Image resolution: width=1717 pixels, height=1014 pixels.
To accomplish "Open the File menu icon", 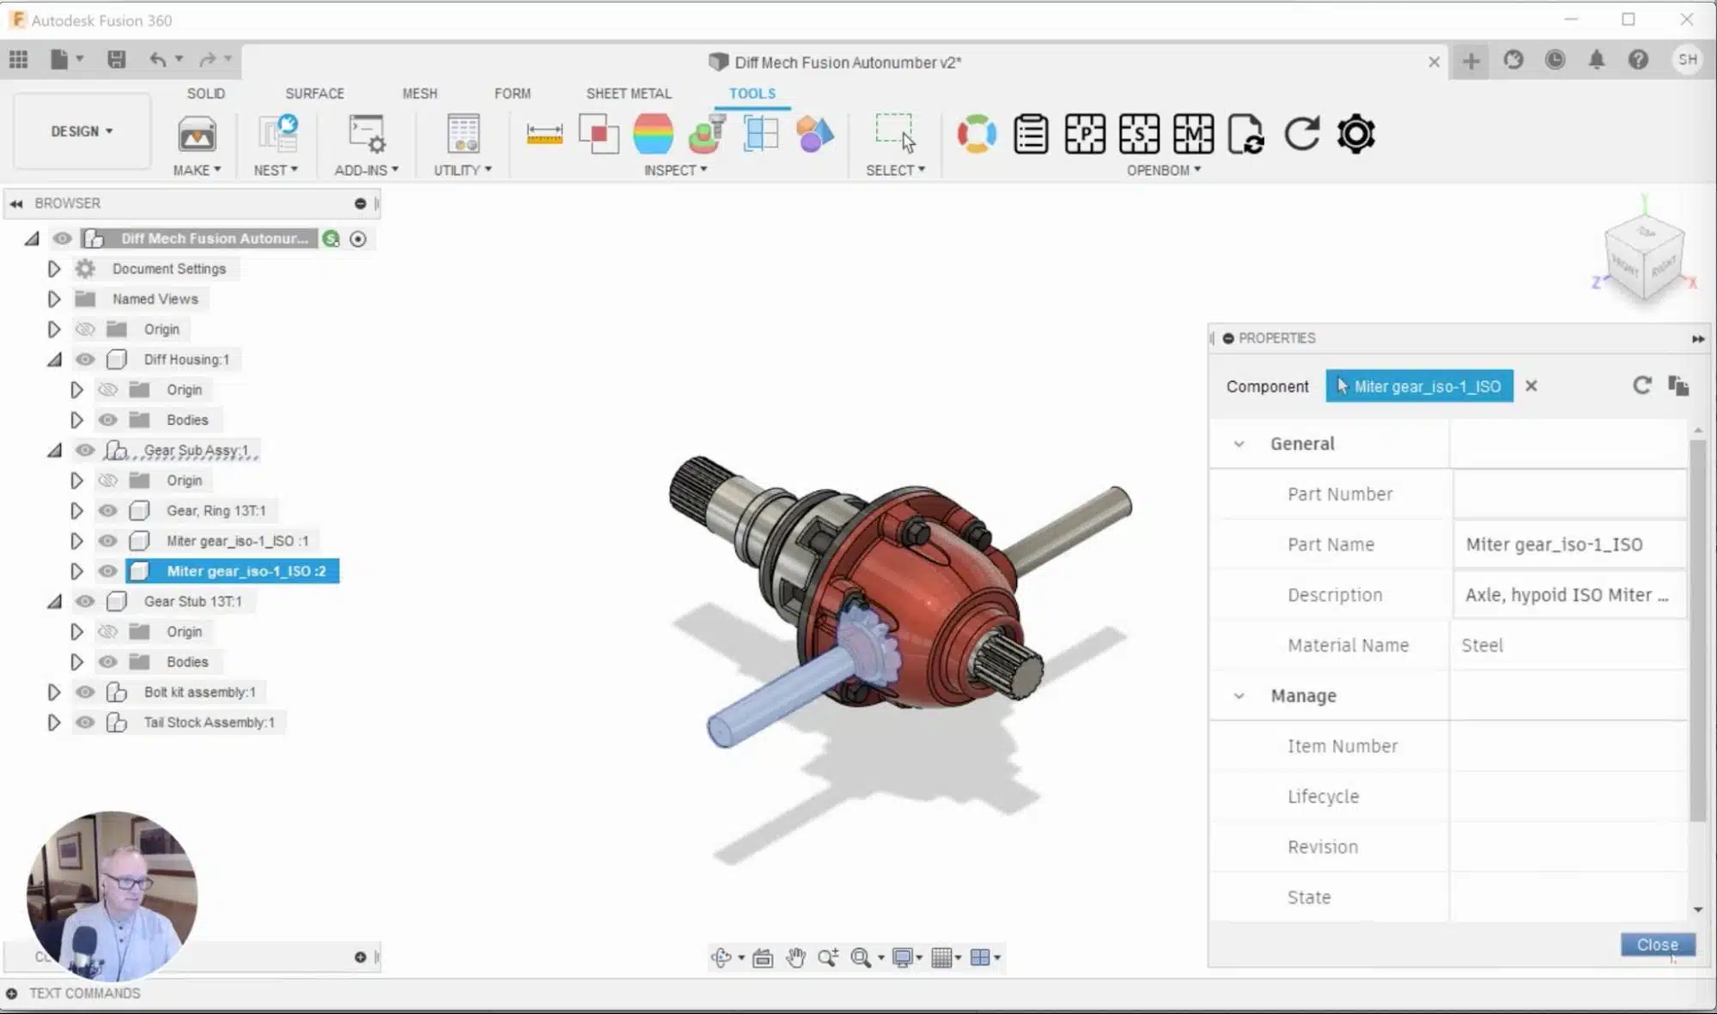I will tap(59, 59).
